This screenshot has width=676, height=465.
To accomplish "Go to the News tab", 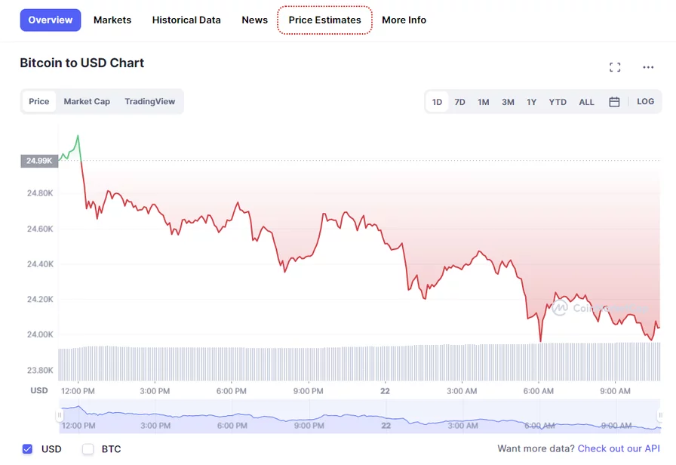I will tap(254, 20).
